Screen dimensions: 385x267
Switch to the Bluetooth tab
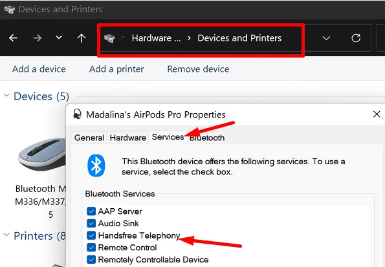click(207, 138)
